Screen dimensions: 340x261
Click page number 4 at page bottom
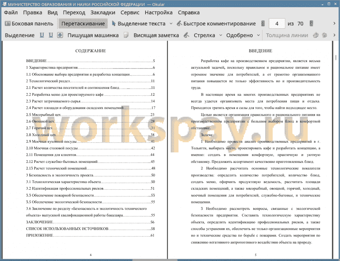(91, 255)
